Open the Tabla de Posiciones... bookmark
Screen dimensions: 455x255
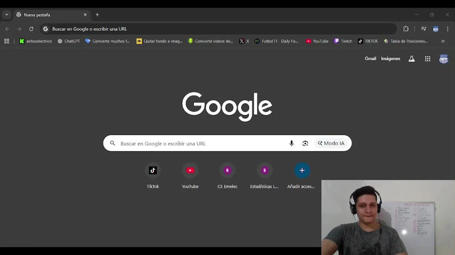406,41
